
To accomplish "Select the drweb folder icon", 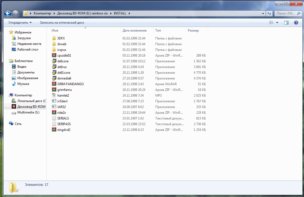I will (54, 44).
